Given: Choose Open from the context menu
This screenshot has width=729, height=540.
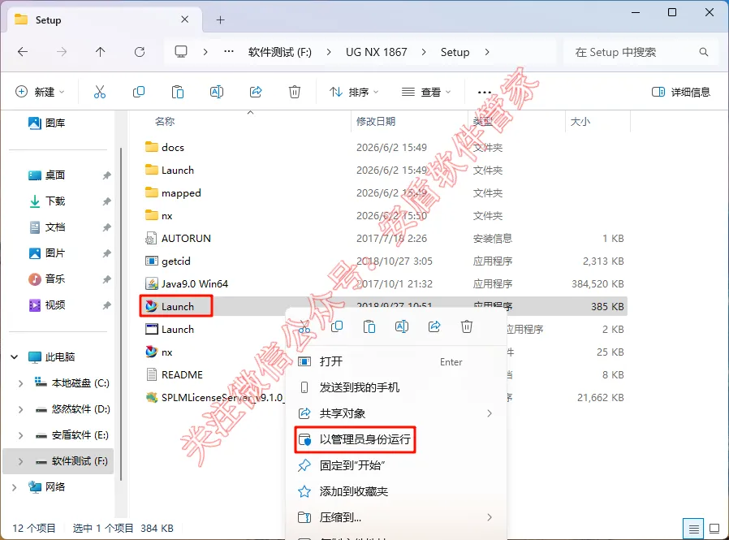Looking at the screenshot, I should 395,362.
